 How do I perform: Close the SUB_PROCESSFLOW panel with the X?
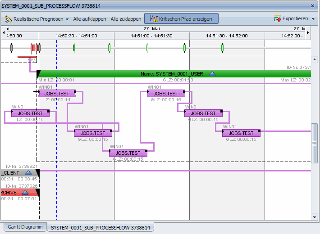click(313, 6)
